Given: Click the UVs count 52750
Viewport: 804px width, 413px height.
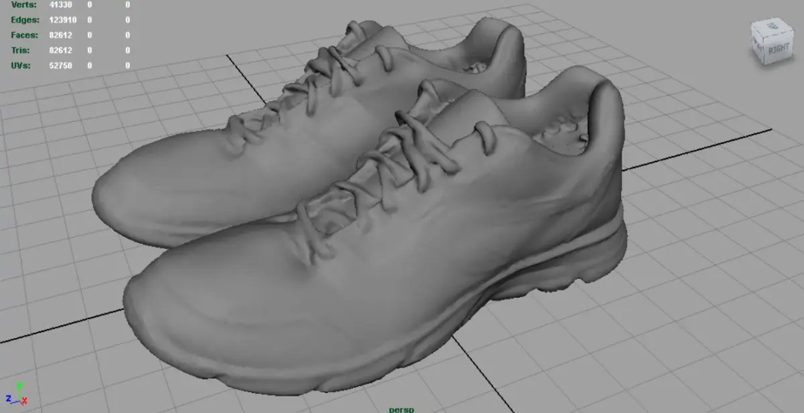Looking at the screenshot, I should point(62,66).
